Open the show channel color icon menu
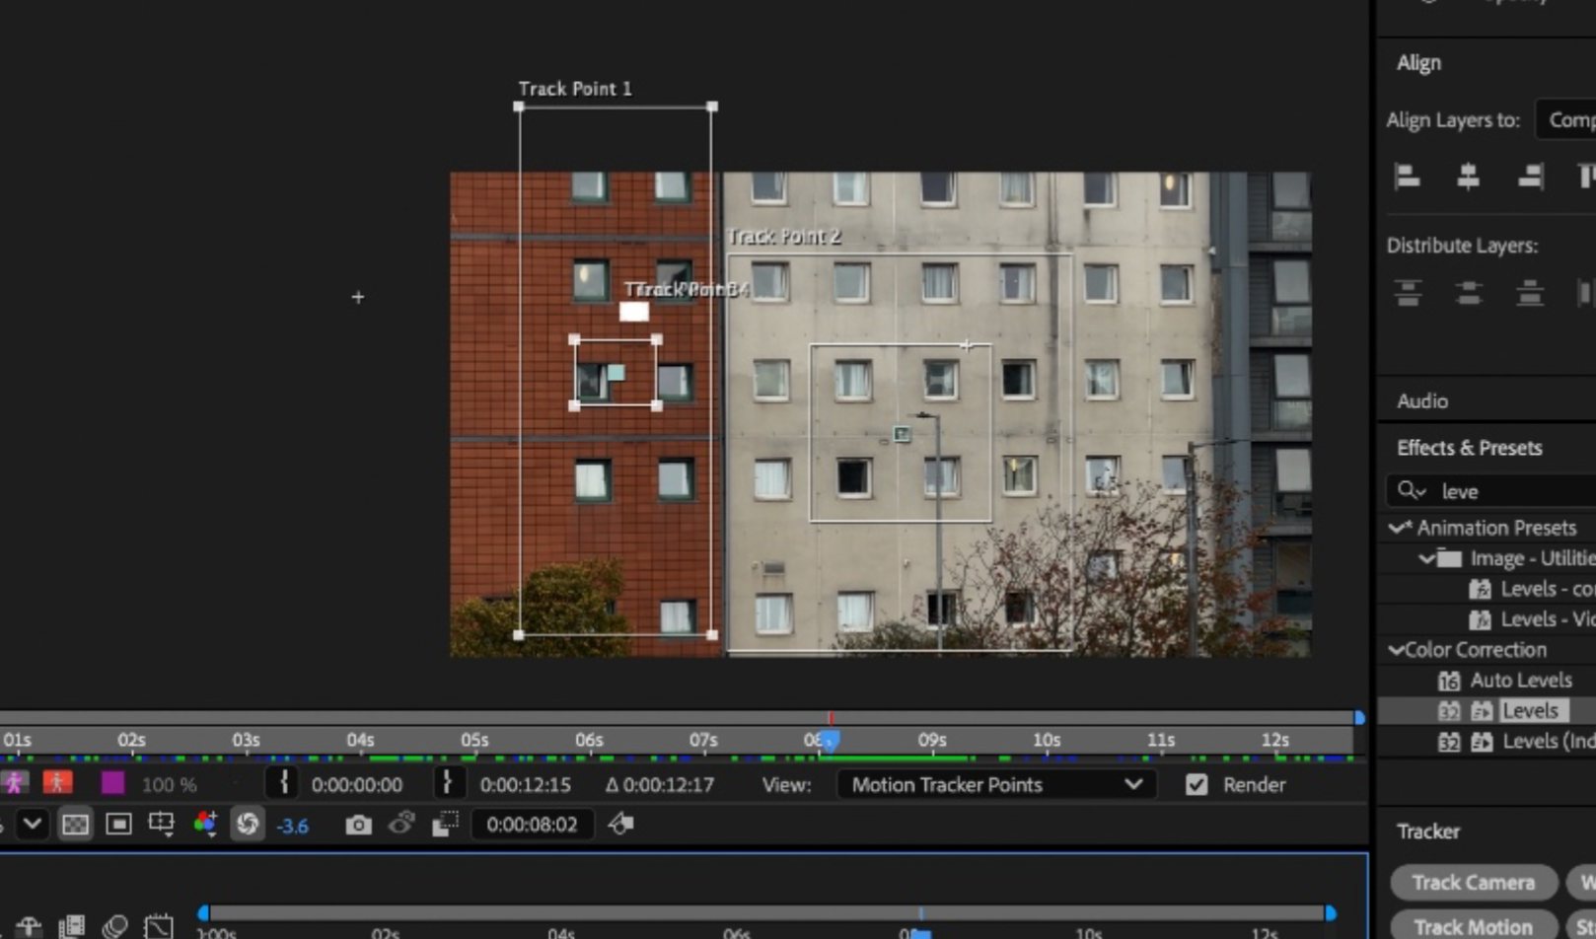1596x939 pixels. point(205,824)
